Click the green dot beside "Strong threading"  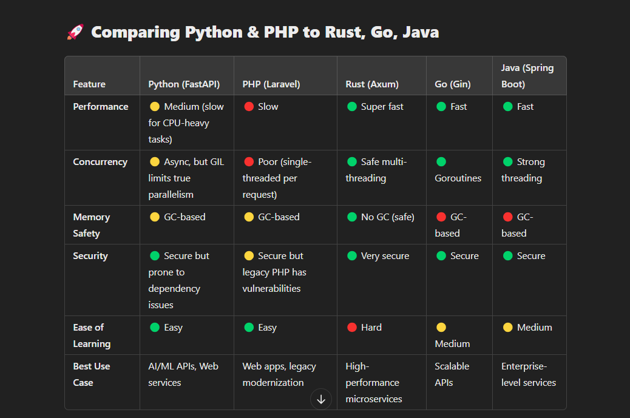(508, 162)
